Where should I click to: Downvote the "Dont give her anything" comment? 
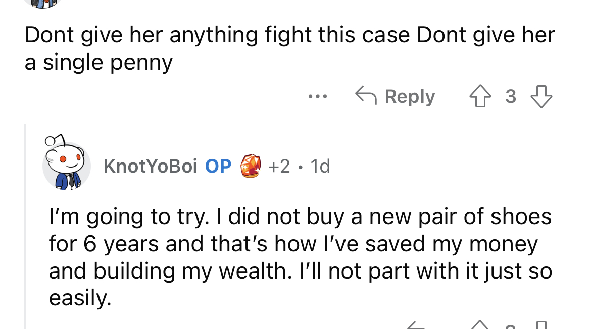pyautogui.click(x=542, y=96)
